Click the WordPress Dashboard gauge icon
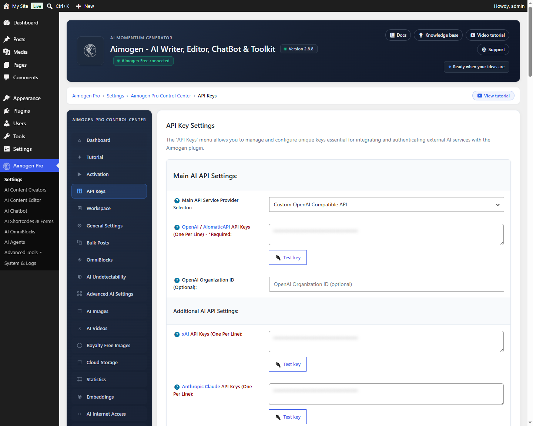 [7, 23]
